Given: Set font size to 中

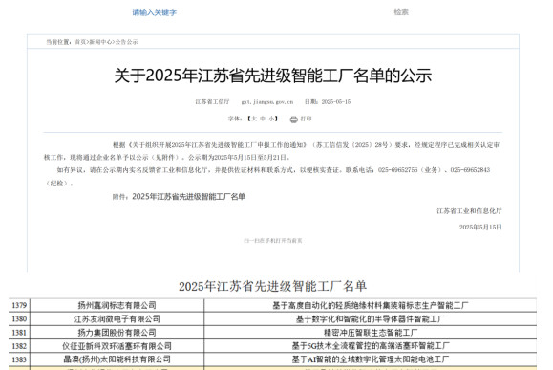Looking at the screenshot, I should point(262,119).
